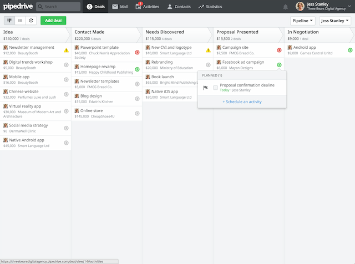Click into the Search field
Viewport: 355px width, 264px height.
58,7
